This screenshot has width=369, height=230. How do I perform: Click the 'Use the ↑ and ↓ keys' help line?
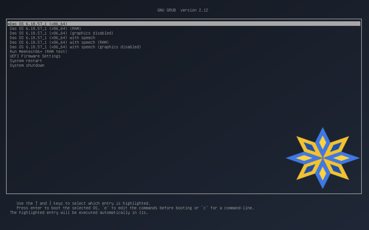tap(83, 203)
